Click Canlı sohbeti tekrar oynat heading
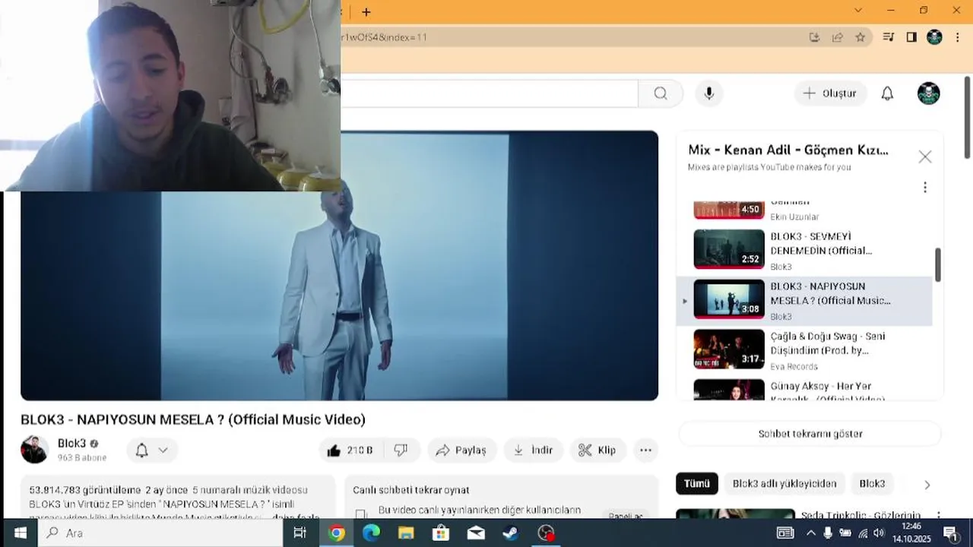 point(411,490)
